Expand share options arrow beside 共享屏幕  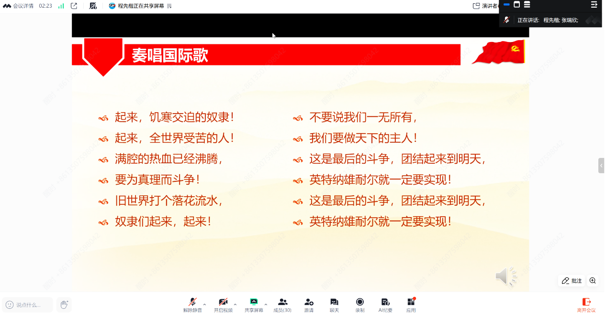266,304
